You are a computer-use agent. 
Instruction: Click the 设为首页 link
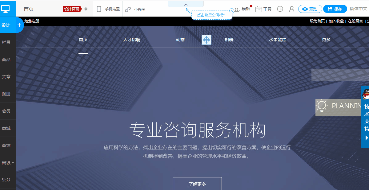click(317, 21)
